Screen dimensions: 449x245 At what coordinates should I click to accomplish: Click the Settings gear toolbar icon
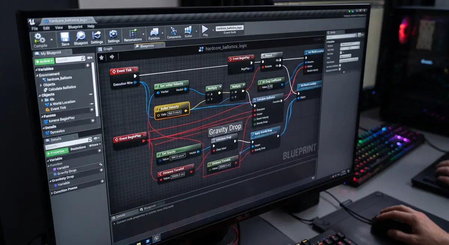113,34
